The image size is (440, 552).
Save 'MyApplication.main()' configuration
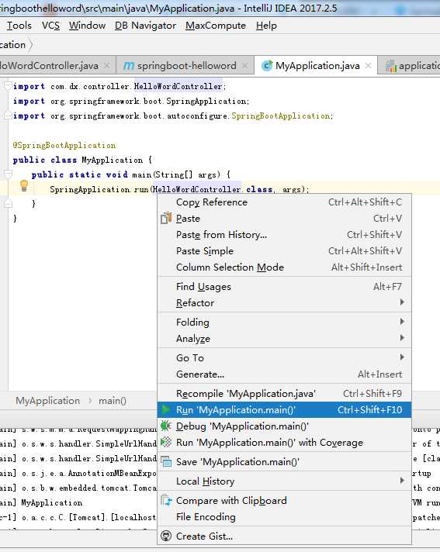284,461
